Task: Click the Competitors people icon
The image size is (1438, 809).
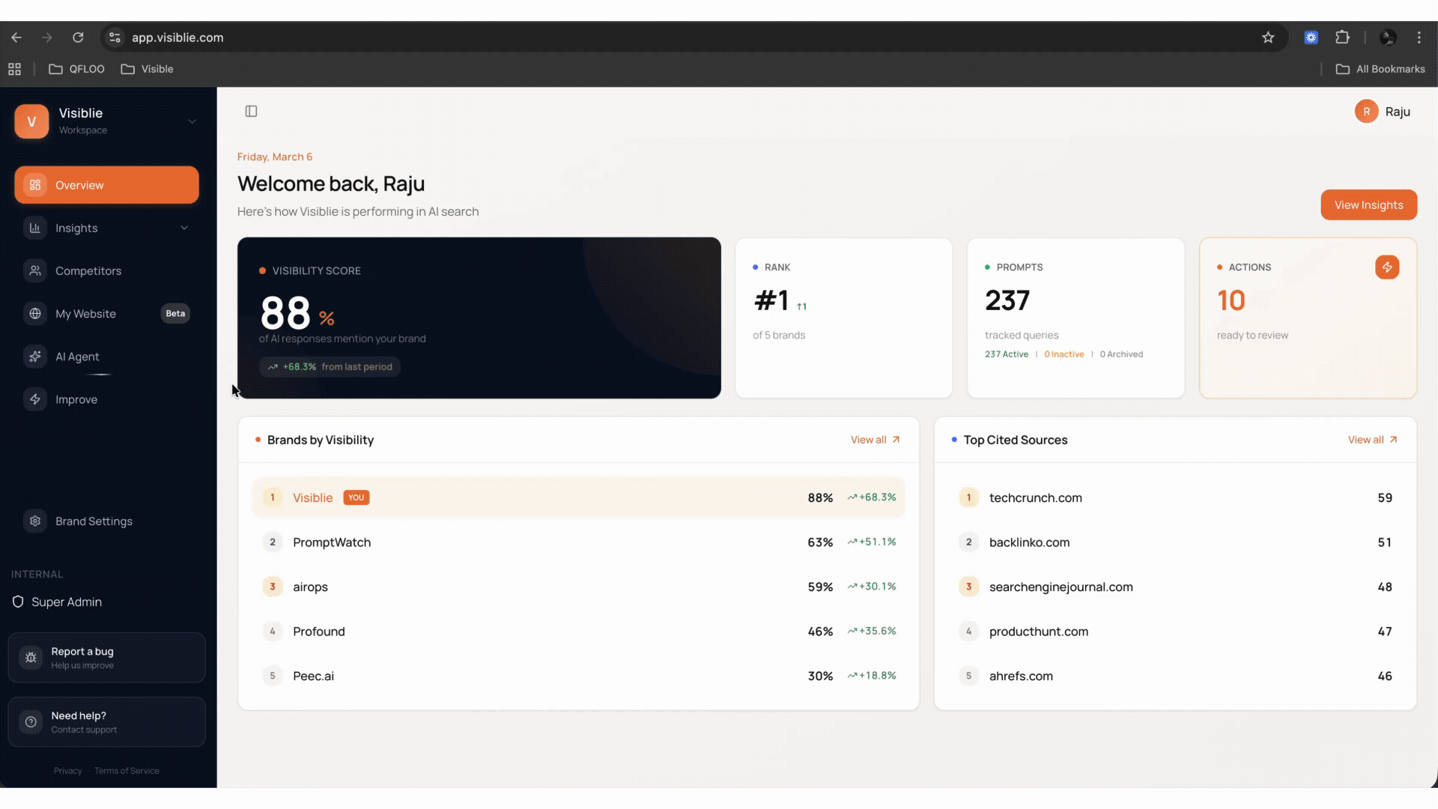Action: coord(35,270)
